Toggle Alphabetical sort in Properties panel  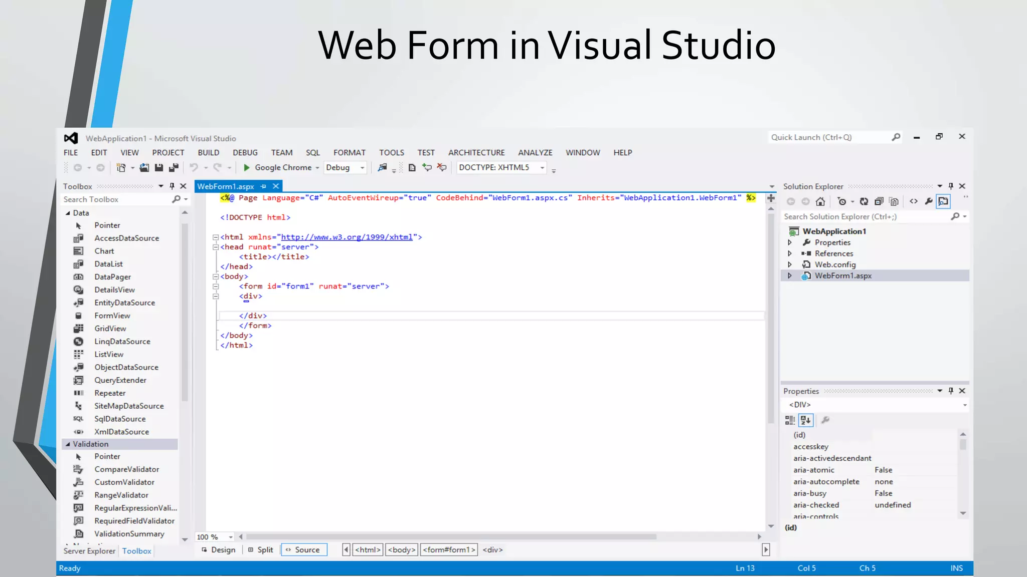[x=806, y=420]
